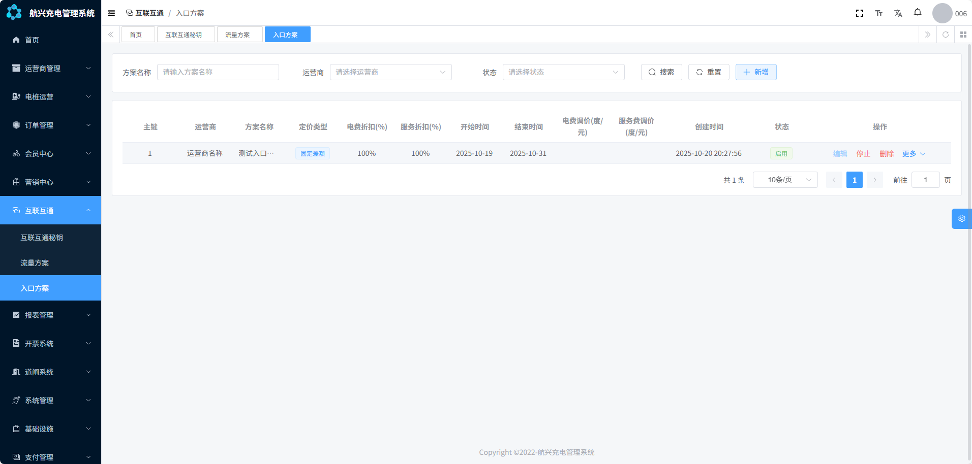The width and height of the screenshot is (972, 464).
Task: Open the 状态 select dropdown
Action: click(563, 72)
